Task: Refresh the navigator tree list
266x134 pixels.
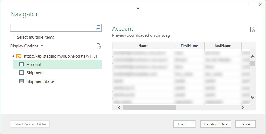Action: pos(99,46)
